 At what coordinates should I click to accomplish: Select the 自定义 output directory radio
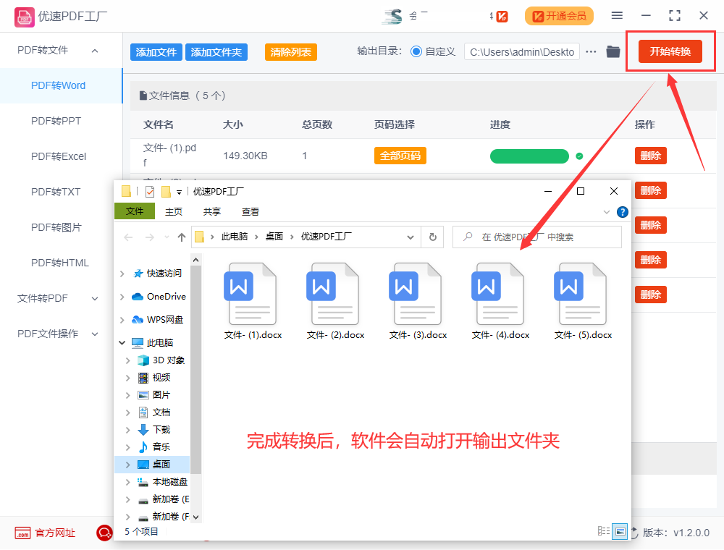point(416,51)
